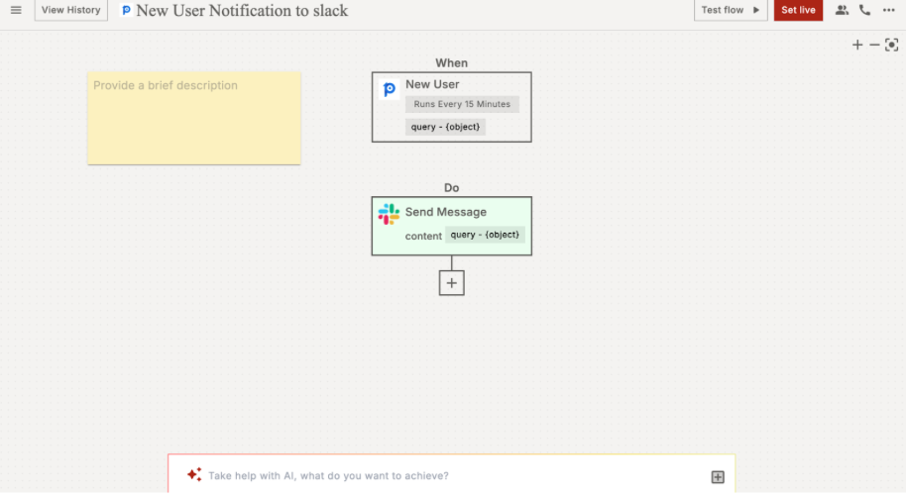906x497 pixels.
Task: Click the Slack icon in Send Message
Action: coord(389,214)
